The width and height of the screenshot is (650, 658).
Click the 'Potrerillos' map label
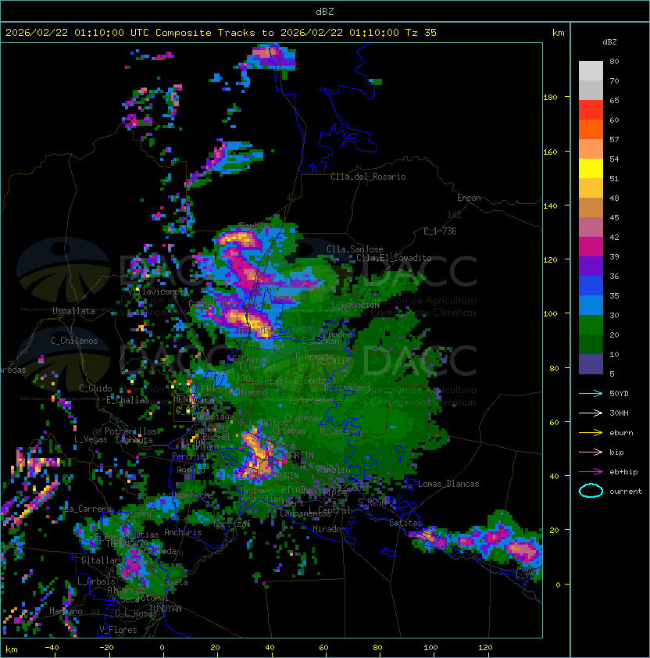click(x=130, y=431)
